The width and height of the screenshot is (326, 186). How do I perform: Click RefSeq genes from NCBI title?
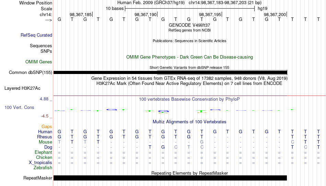coord(190,30)
